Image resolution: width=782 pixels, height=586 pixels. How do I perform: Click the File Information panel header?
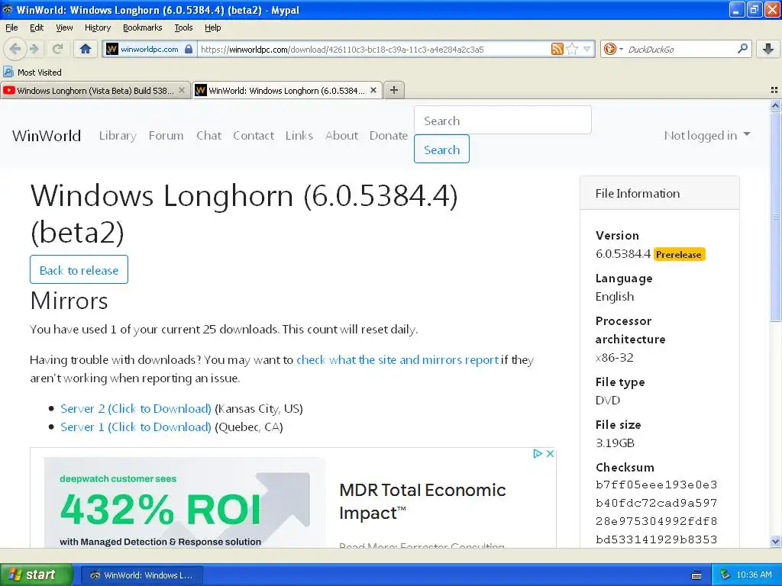point(659,193)
